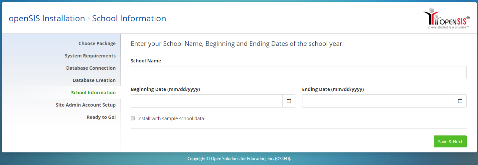
Task: Click the openSIS logo in header
Action: click(x=446, y=19)
